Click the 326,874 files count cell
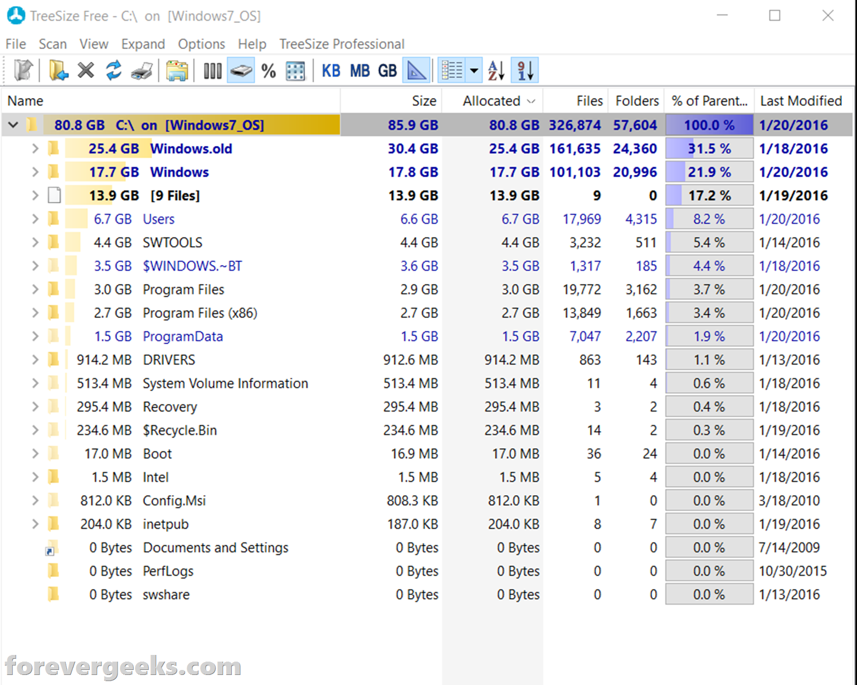The width and height of the screenshot is (857, 685). 575,125
